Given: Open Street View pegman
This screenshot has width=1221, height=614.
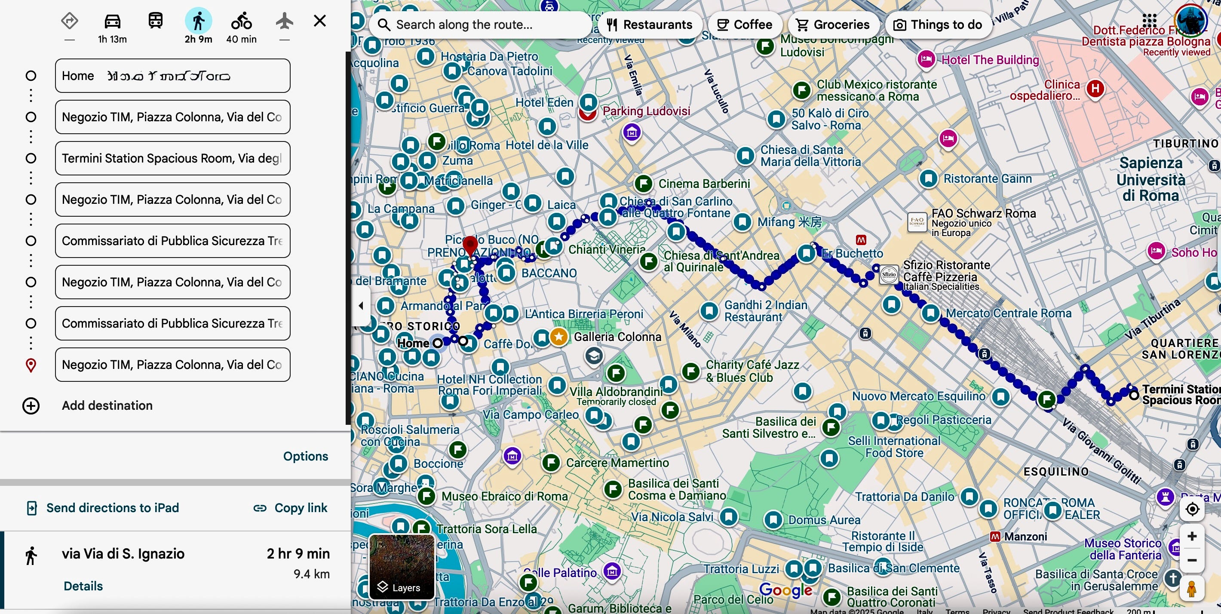Looking at the screenshot, I should pos(1192,589).
